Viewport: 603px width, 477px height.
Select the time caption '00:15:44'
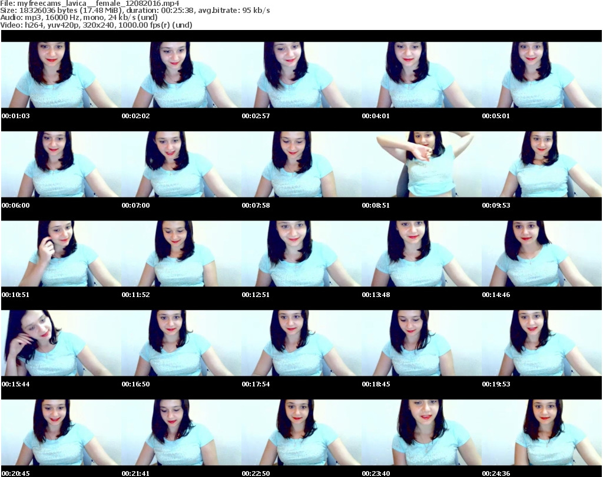pyautogui.click(x=15, y=384)
